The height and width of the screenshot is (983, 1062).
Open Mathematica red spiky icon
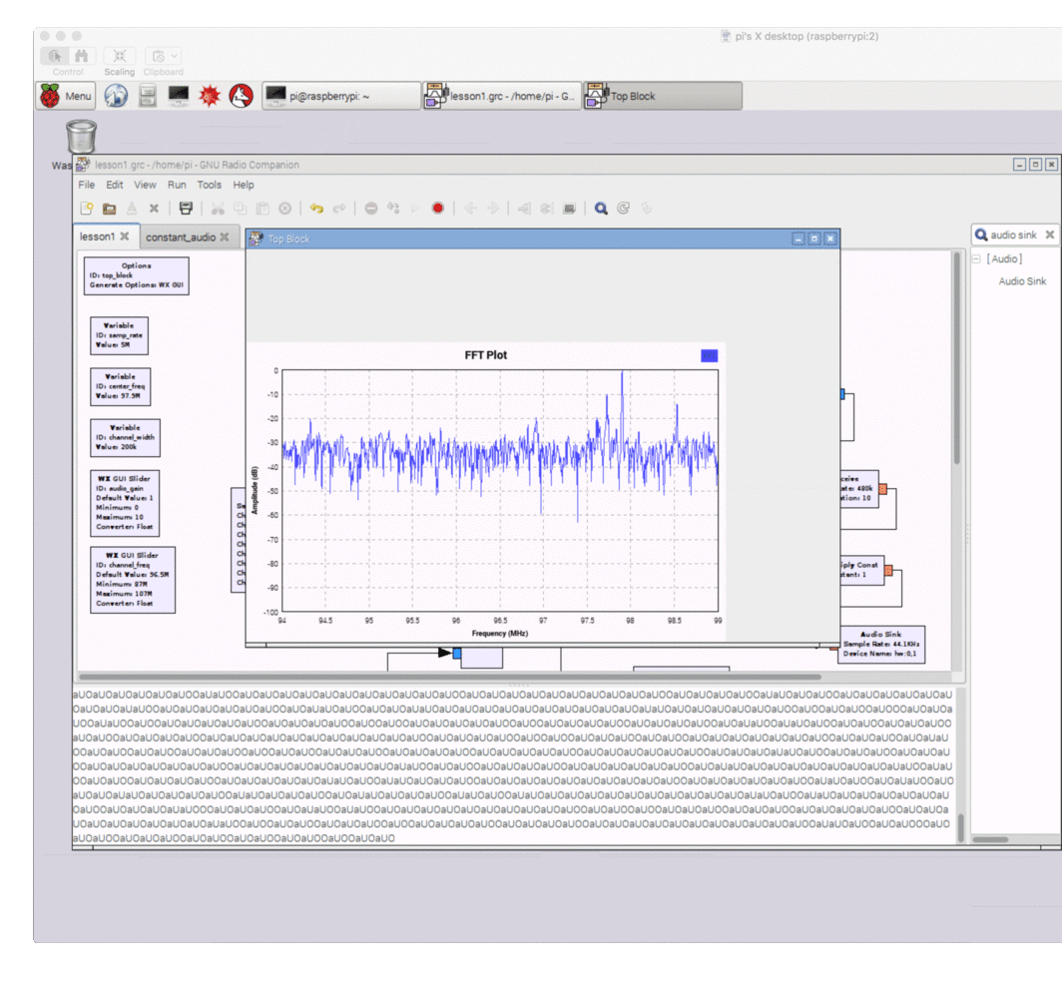point(210,96)
